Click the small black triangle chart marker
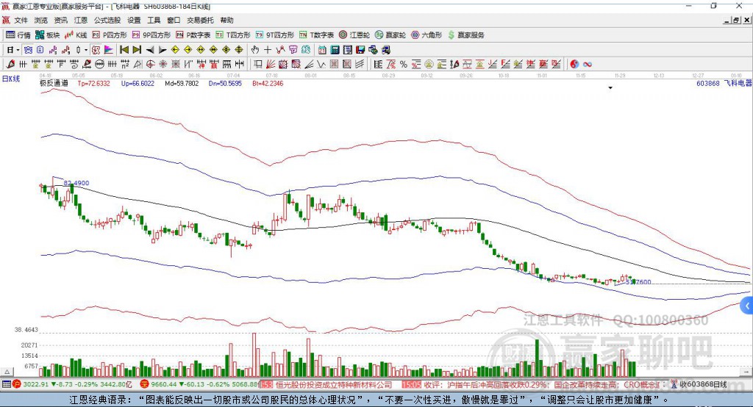This screenshot has width=753, height=407. 610,88
